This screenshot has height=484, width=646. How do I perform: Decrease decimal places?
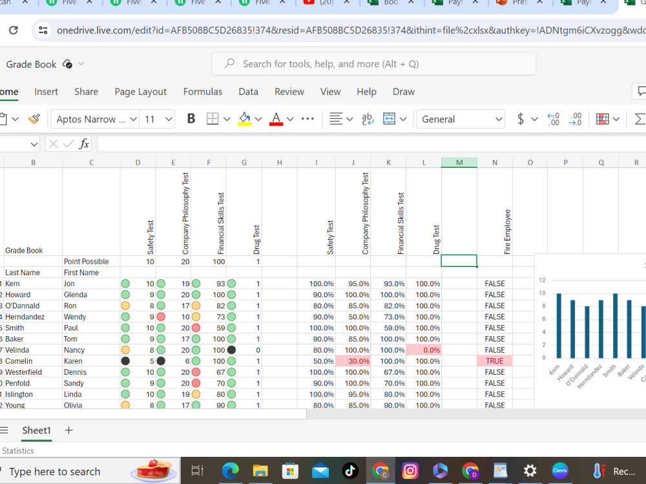[575, 119]
